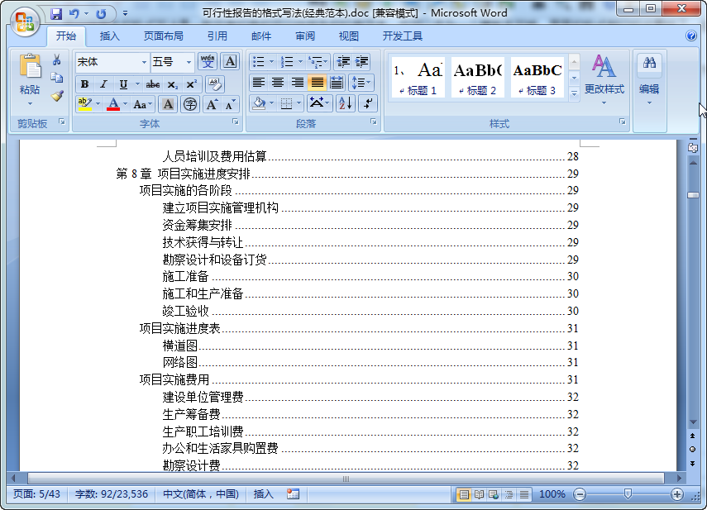Switch to the 审阅 tab
The width and height of the screenshot is (707, 510).
point(305,36)
